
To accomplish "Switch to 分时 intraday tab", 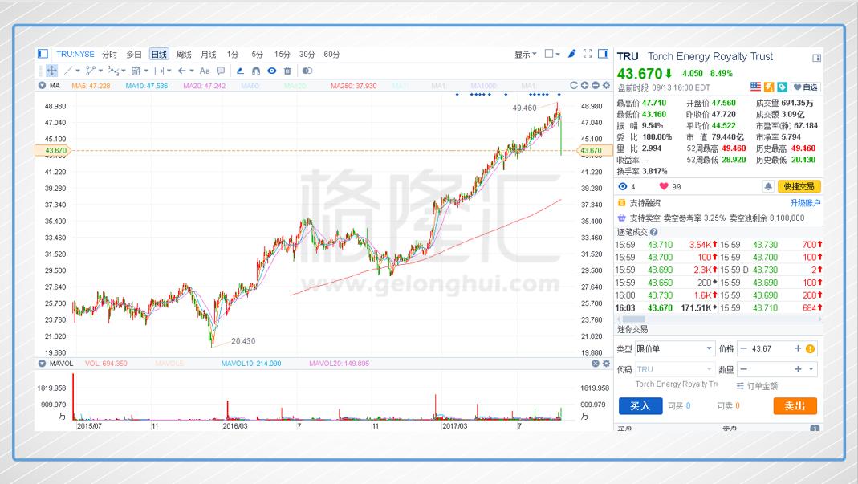I will coord(109,55).
